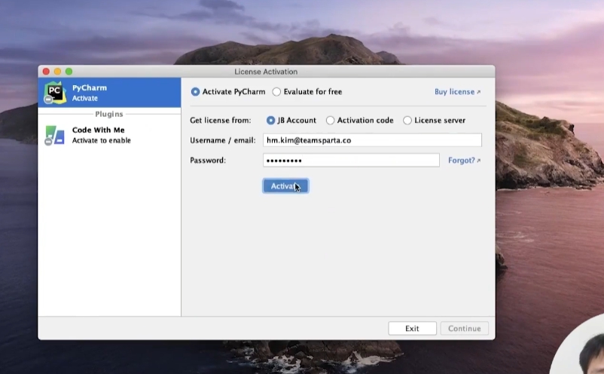Click the green zoom window button
Viewport: 604px width, 374px height.
click(x=69, y=72)
